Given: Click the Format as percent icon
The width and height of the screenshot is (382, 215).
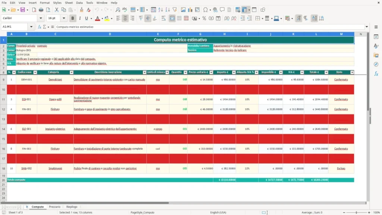Looking at the screenshot, I should [204, 18].
